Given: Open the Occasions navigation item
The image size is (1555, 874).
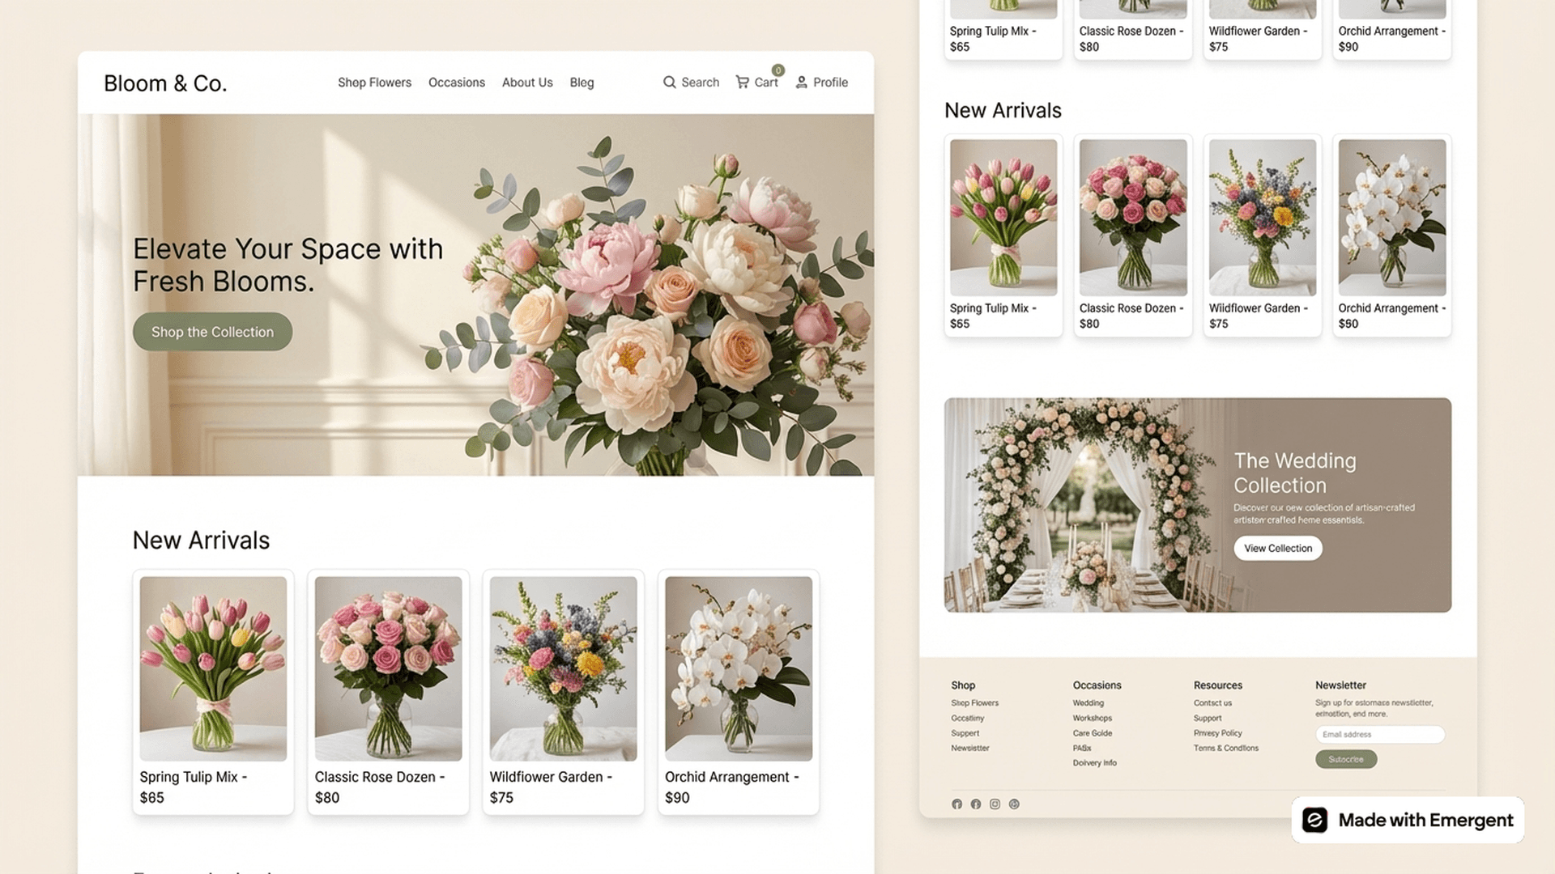Looking at the screenshot, I should tap(457, 82).
